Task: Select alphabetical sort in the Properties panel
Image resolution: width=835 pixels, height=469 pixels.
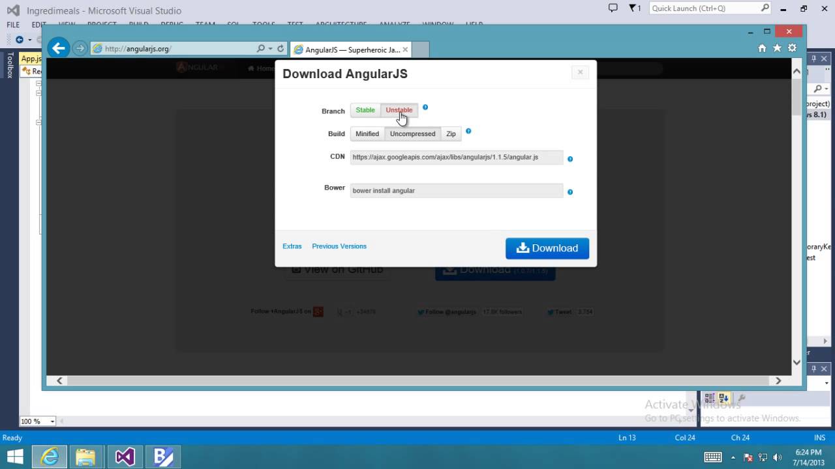Action: (723, 397)
